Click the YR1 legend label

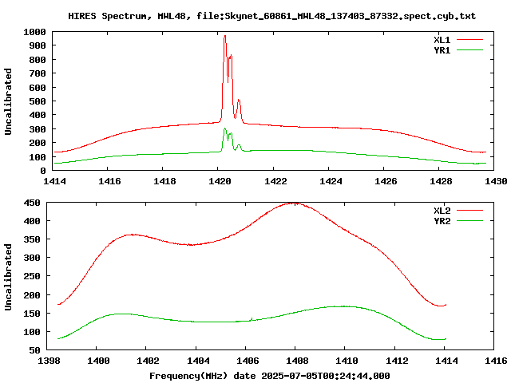tap(442, 50)
